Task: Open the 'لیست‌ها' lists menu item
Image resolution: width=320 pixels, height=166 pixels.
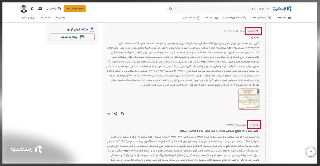Action: [x=211, y=18]
